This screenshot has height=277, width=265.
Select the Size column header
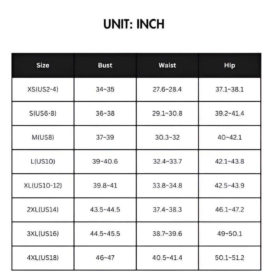[x=43, y=65]
